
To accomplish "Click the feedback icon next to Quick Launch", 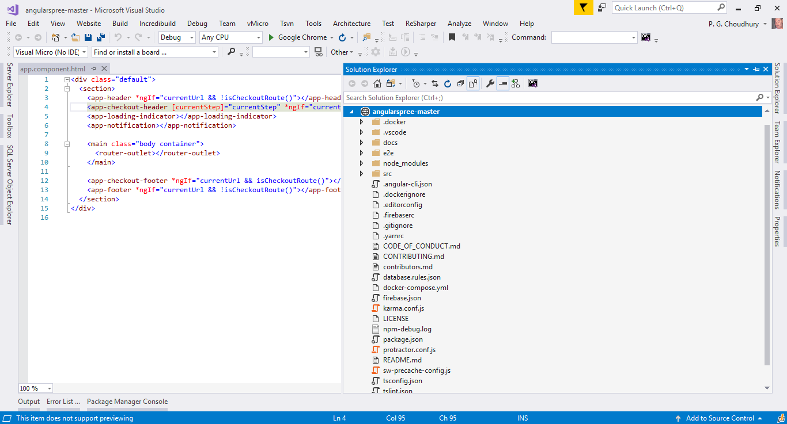I will click(x=602, y=7).
